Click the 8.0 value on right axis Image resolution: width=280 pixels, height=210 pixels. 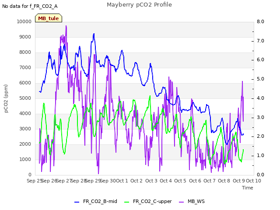(x=260, y=21)
